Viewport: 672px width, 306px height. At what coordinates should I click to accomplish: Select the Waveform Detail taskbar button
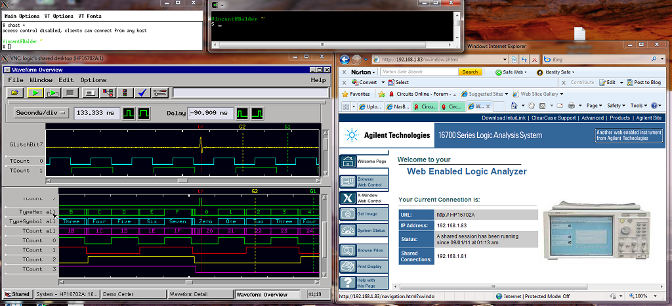tap(200, 294)
